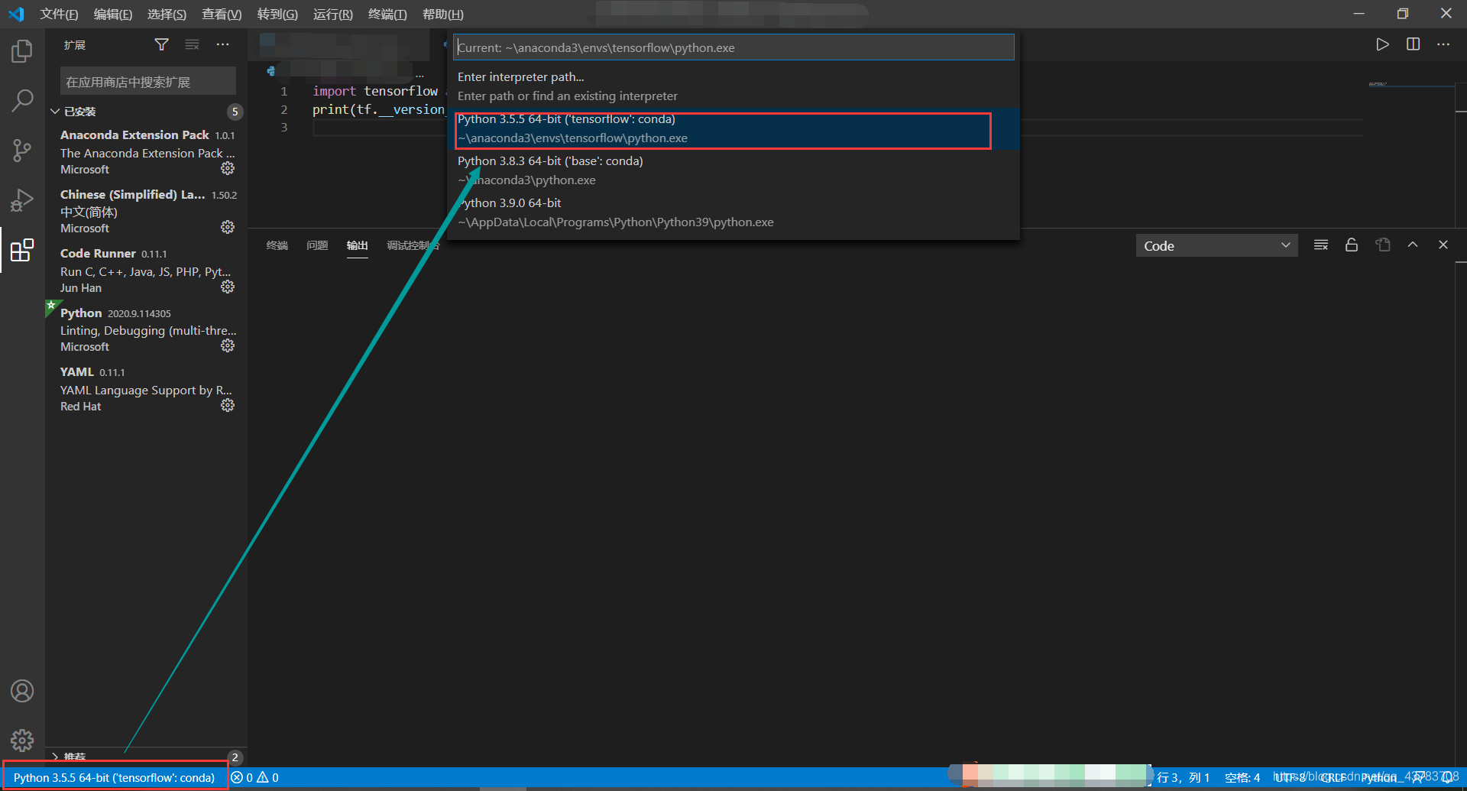The height and width of the screenshot is (791, 1467).
Task: Open the Run and Debug view
Action: 22,199
